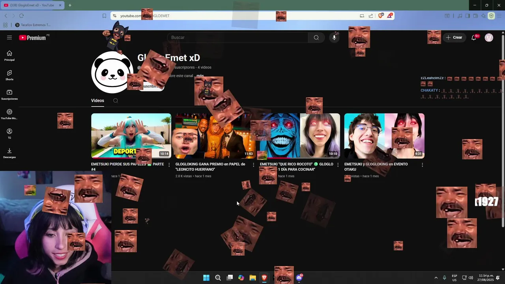Open EMETSUKI PIERDE SUS PAPELES title

click(x=127, y=166)
